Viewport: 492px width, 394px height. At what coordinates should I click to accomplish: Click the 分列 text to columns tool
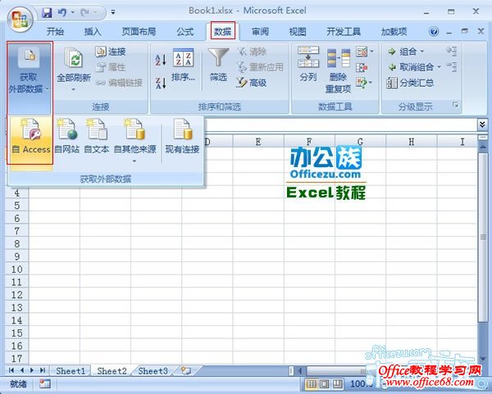click(x=308, y=64)
